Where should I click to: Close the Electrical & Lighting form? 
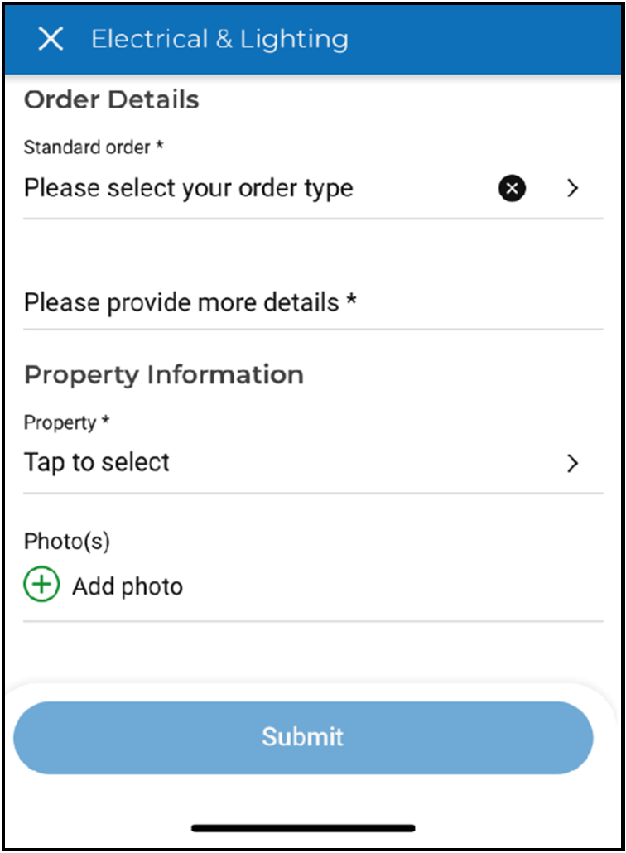[x=51, y=39]
